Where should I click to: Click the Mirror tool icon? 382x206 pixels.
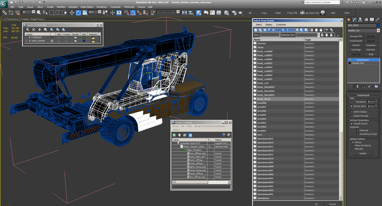(185, 12)
